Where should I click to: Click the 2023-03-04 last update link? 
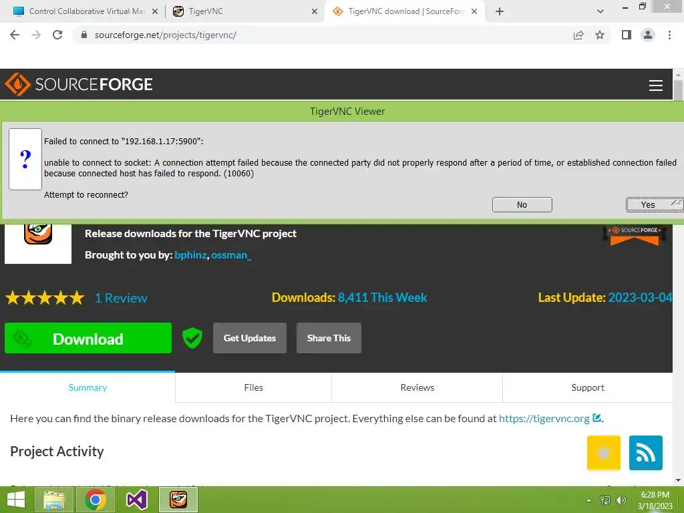pos(640,297)
